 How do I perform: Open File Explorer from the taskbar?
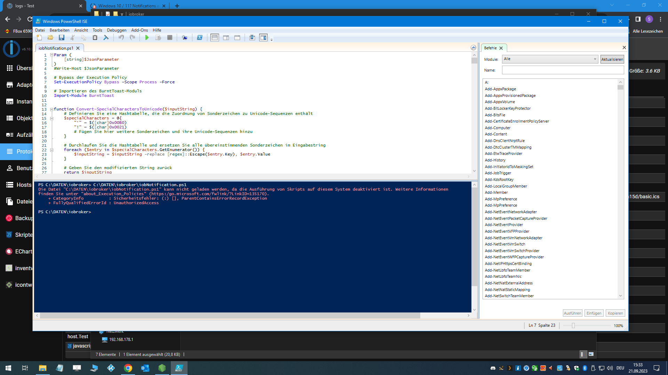click(x=42, y=368)
